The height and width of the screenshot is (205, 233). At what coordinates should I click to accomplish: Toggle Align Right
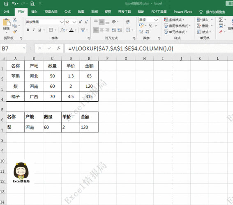(107, 30)
